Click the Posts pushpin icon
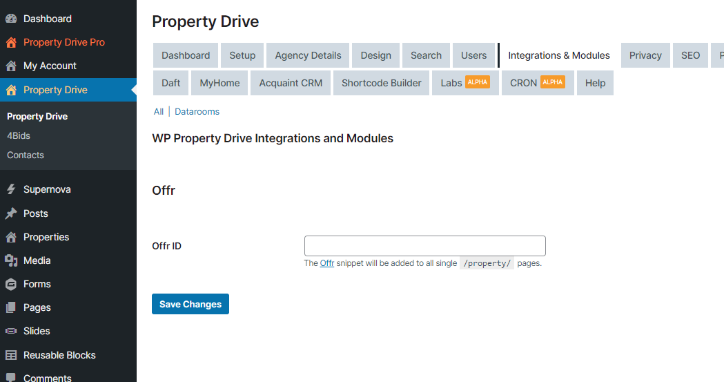Screen dimensions: 724x382 (x=11, y=213)
